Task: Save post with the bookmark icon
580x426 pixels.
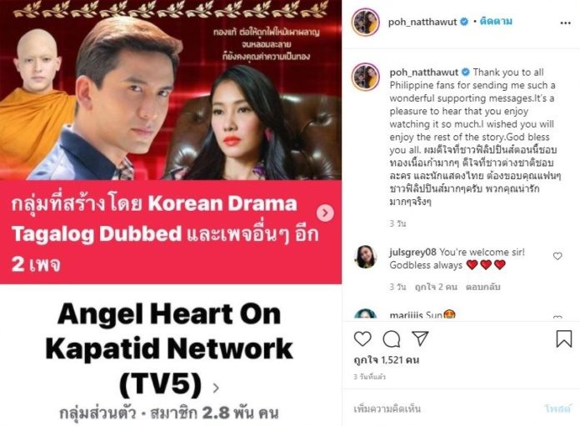Action: 564,338
